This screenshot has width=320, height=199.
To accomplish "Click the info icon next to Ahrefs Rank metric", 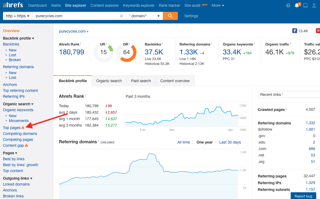I will click(x=80, y=43).
